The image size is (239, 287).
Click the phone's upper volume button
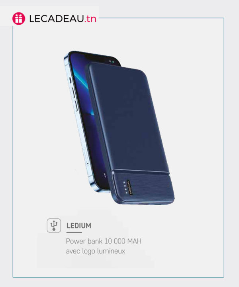[73, 93]
